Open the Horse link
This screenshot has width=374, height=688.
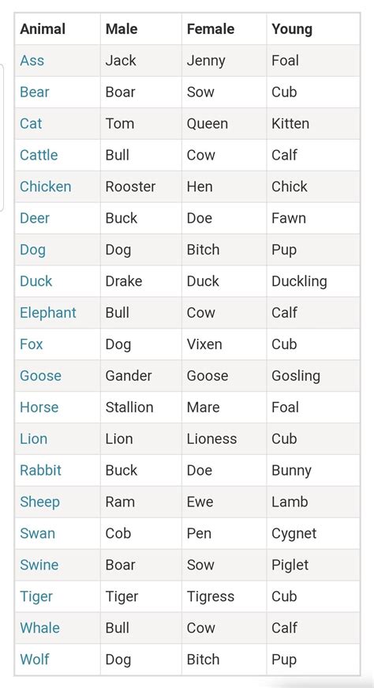click(39, 408)
